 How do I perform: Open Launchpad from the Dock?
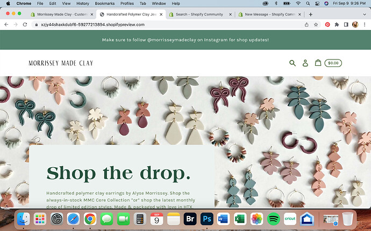tap(40, 219)
